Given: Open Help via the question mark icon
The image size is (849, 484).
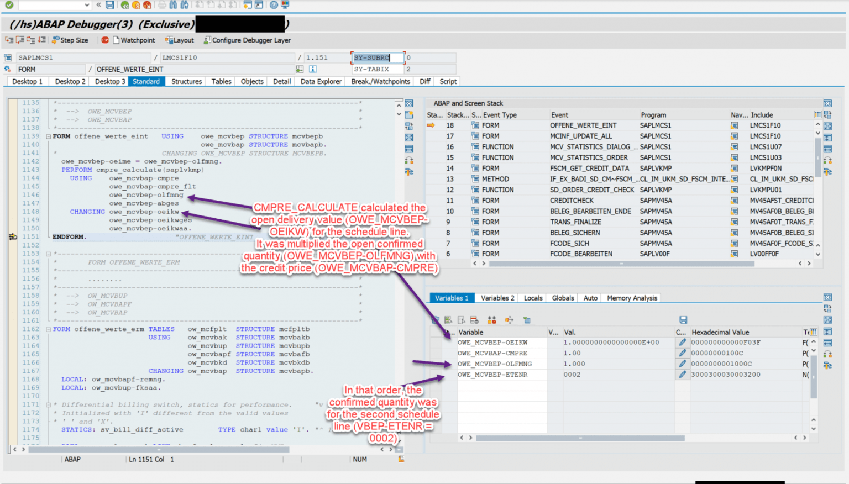Looking at the screenshot, I should click(273, 4).
